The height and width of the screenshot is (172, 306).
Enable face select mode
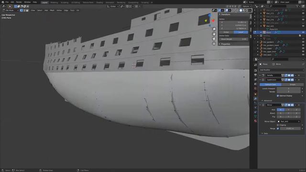27,11
